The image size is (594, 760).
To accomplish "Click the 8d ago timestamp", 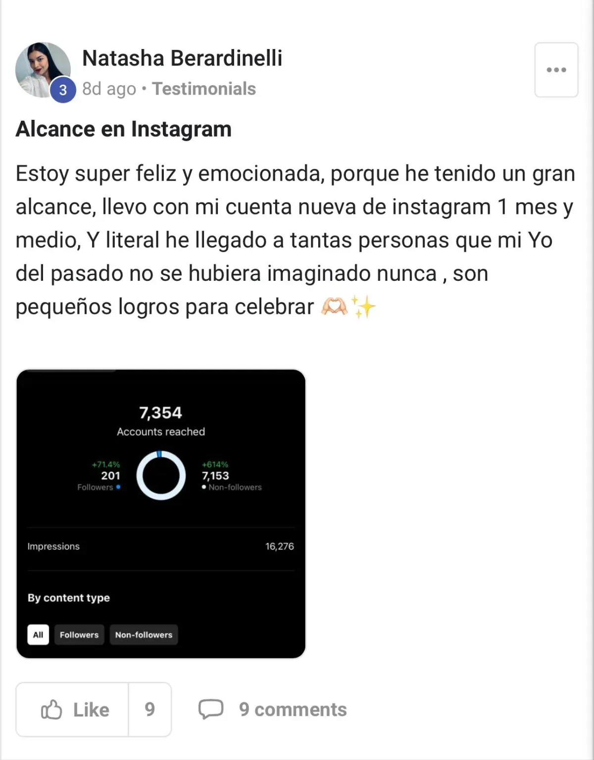I will tap(109, 89).
